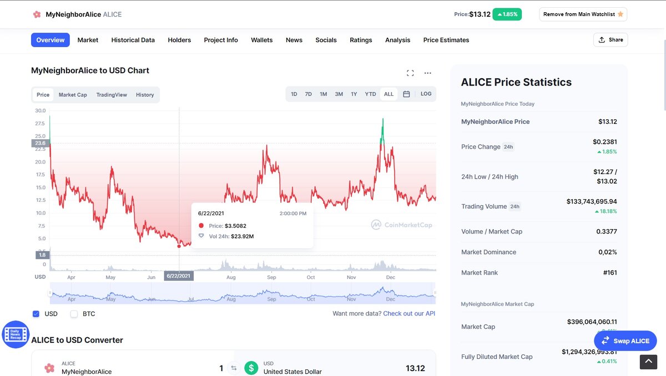Select the ALL time range

[x=389, y=94]
